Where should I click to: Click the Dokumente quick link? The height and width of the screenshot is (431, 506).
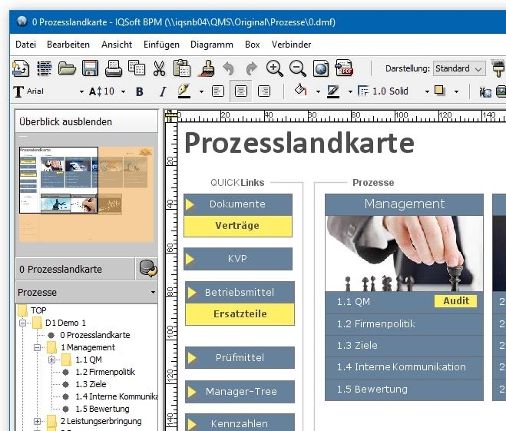click(238, 204)
